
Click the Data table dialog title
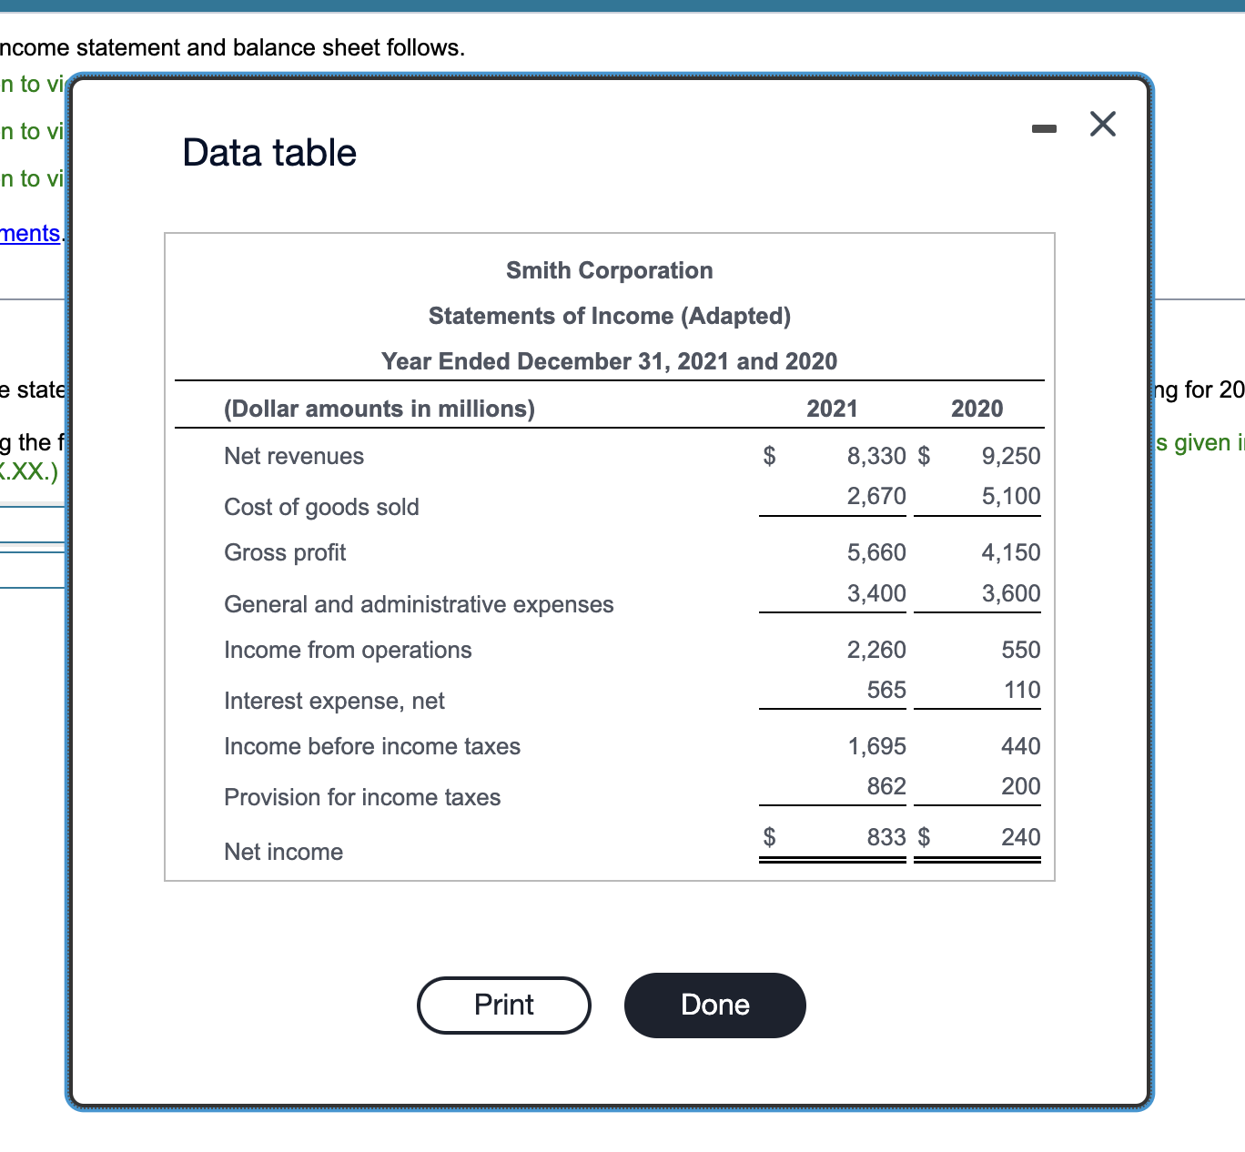pyautogui.click(x=269, y=152)
